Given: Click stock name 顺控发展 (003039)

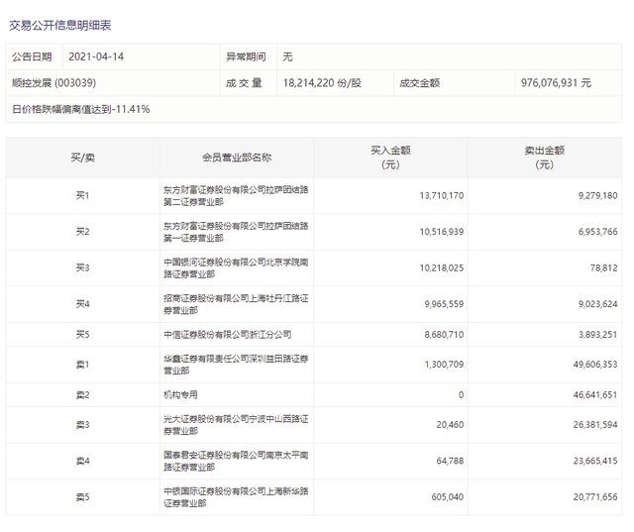Looking at the screenshot, I should (x=53, y=83).
